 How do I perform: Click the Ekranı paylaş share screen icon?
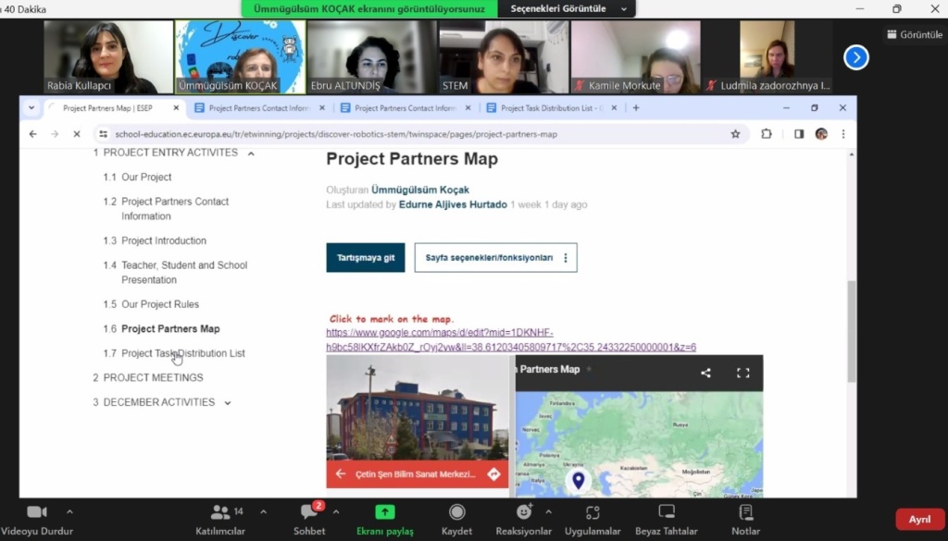pos(385,512)
